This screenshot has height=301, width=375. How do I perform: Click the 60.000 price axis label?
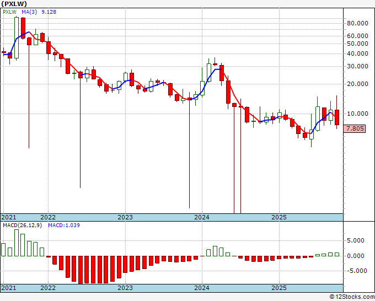click(x=357, y=36)
